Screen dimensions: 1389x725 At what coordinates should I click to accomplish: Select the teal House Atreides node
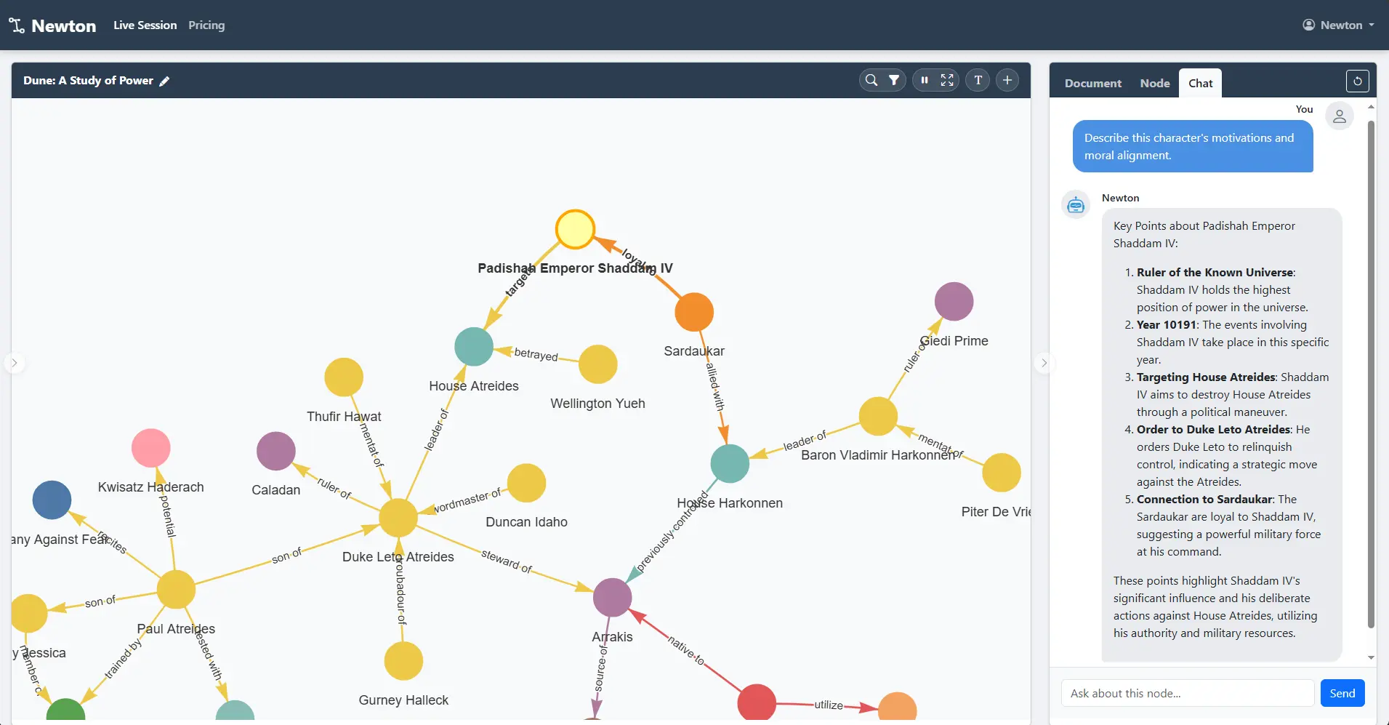[x=474, y=346]
